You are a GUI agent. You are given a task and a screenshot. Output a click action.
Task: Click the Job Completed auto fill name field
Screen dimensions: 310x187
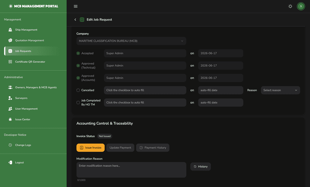tap(145, 103)
